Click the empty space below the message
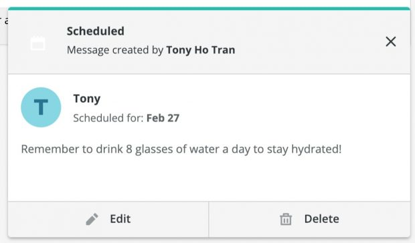415x243 pixels. pos(209,180)
